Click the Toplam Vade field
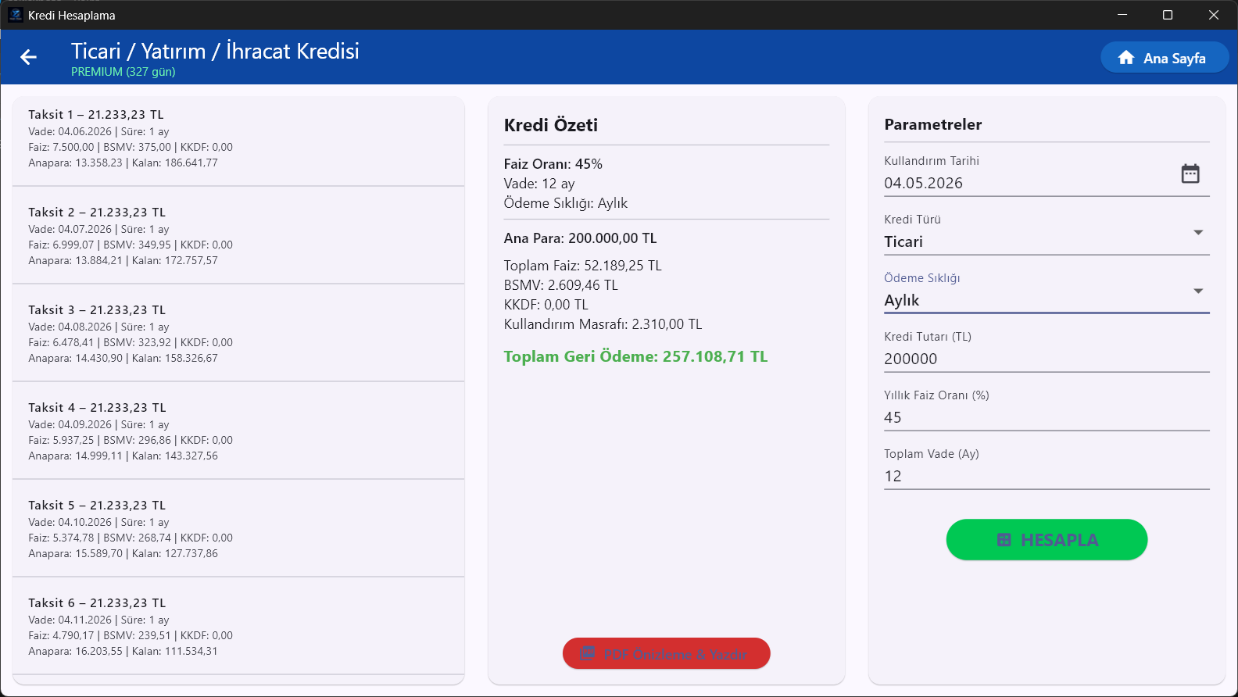Image resolution: width=1238 pixels, height=697 pixels. pos(1047,468)
